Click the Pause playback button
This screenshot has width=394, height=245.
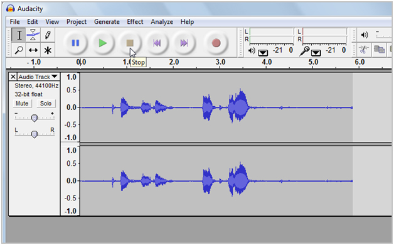(75, 43)
